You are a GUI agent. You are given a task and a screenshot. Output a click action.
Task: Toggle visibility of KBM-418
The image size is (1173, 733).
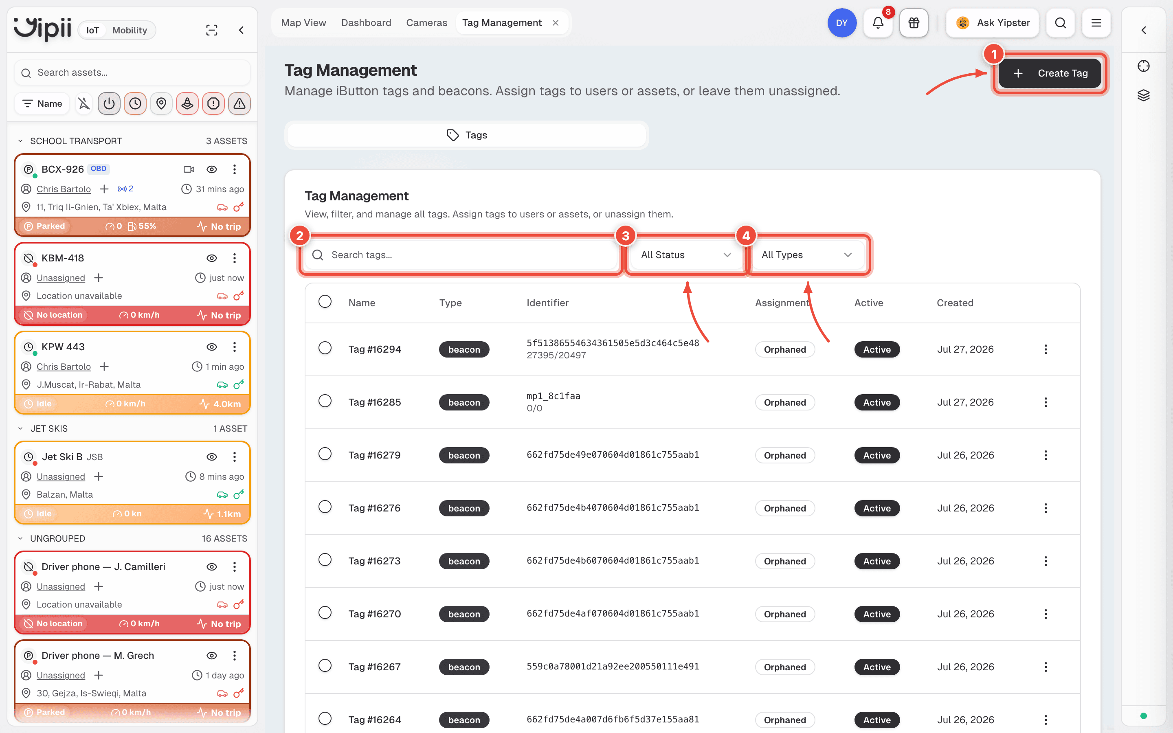click(x=212, y=258)
